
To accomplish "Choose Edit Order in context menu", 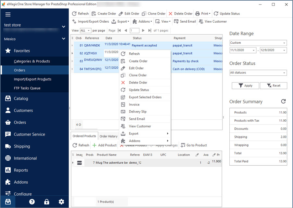I will (x=145, y=68).
